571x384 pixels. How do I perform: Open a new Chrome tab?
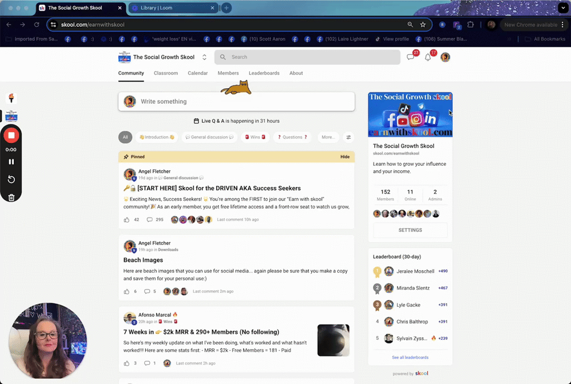(226, 8)
